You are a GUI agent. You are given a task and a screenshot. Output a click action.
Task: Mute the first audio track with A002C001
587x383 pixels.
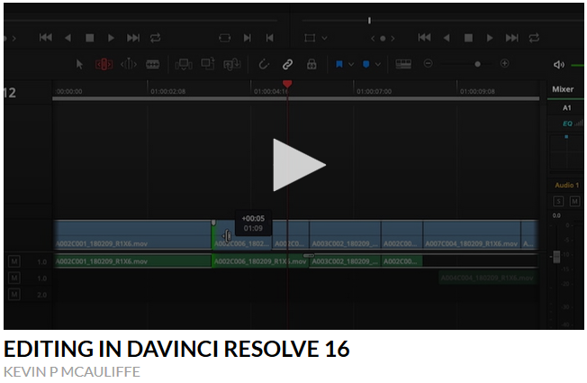(x=14, y=261)
